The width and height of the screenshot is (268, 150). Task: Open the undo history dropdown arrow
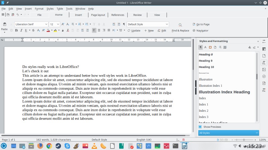pos(21,15)
